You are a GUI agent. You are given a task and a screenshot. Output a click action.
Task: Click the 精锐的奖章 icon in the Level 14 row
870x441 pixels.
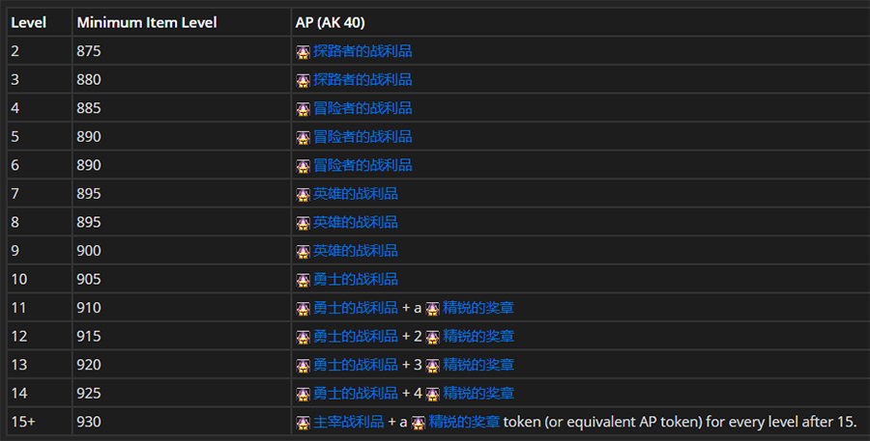tap(433, 395)
